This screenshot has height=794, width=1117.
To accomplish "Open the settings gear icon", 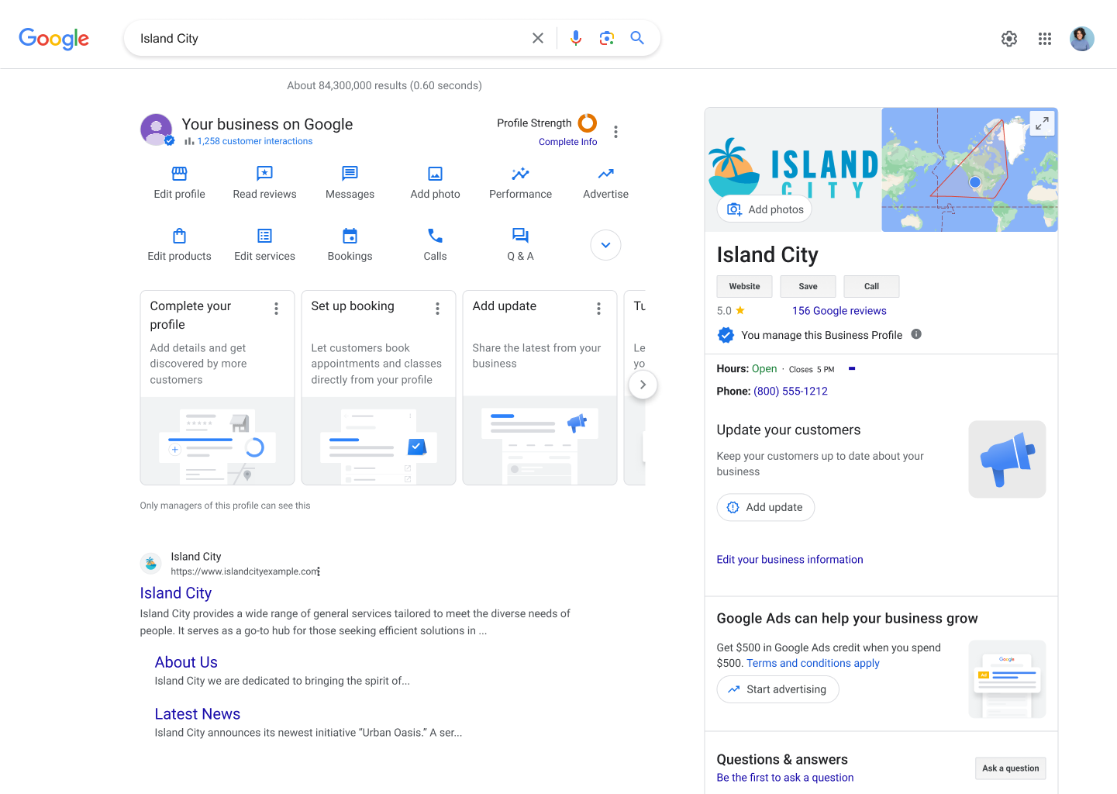I will click(x=1009, y=39).
